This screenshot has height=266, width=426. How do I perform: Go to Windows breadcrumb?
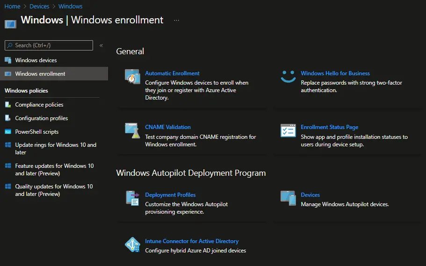[x=70, y=6]
